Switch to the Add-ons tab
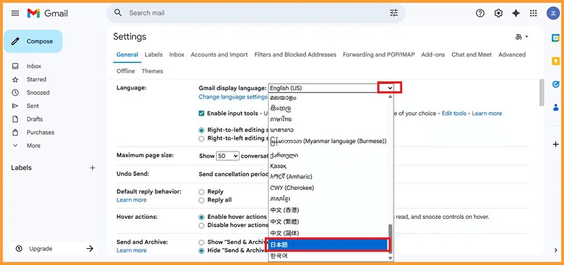 click(x=433, y=55)
